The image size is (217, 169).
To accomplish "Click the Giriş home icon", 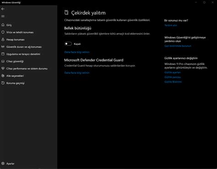I will pyautogui.click(x=3, y=25).
